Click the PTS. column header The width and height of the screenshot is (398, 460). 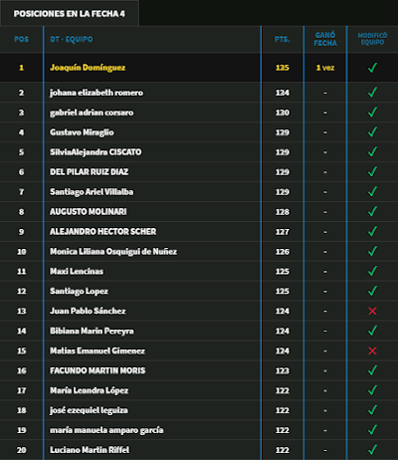coord(283,39)
